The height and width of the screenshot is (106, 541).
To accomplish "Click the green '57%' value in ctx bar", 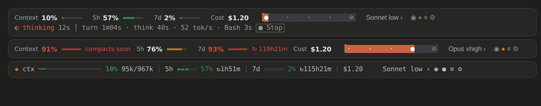I will tap(207, 69).
